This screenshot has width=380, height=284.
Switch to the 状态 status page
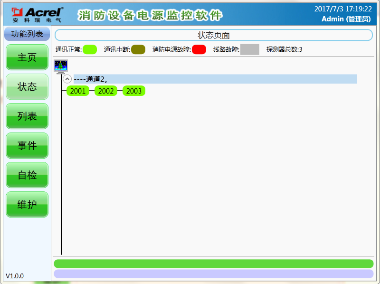(x=27, y=87)
